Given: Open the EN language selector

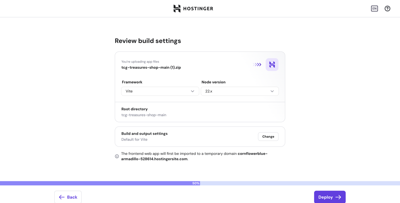Looking at the screenshot, I should [374, 9].
